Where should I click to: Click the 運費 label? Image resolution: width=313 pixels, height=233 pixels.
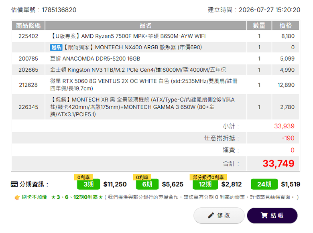(x=231, y=150)
